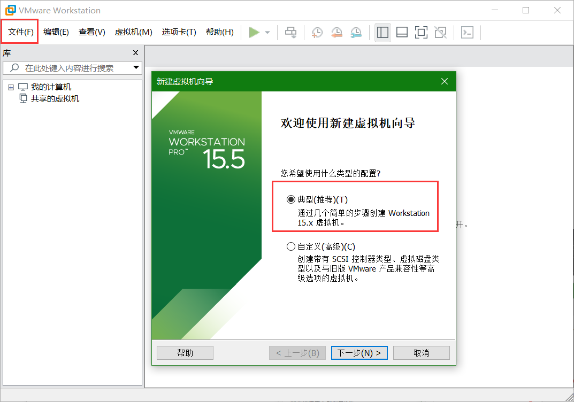Viewport: 574px width, 402px height.
Task: Click the green Power On play icon
Action: [x=254, y=32]
